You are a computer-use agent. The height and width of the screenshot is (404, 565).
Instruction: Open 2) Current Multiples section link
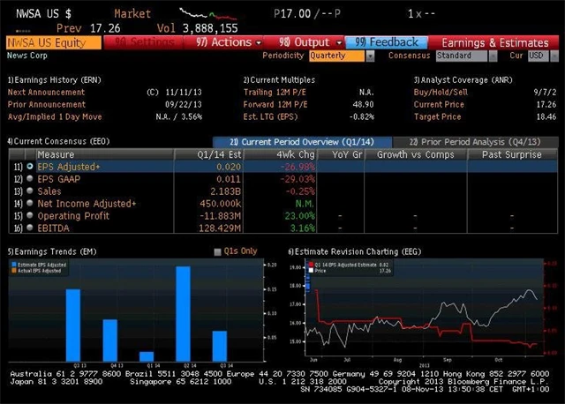tap(279, 80)
